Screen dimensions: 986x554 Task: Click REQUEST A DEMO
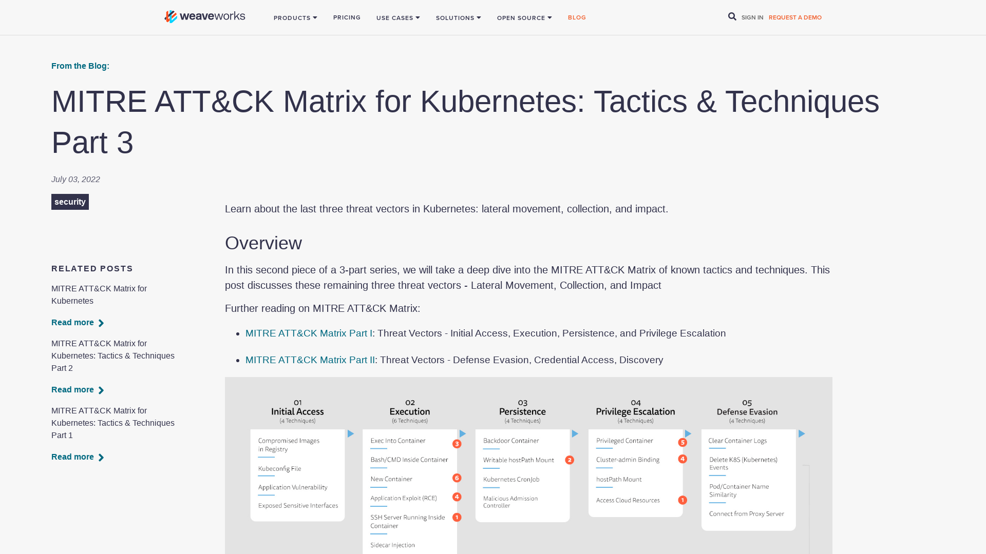pos(794,17)
